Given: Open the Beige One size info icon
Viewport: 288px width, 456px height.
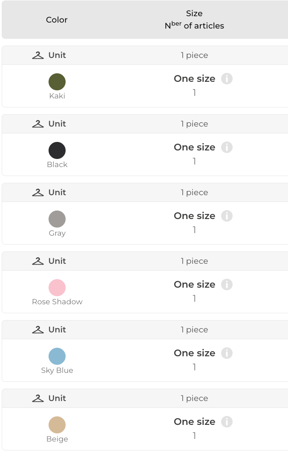Looking at the screenshot, I should point(227,422).
